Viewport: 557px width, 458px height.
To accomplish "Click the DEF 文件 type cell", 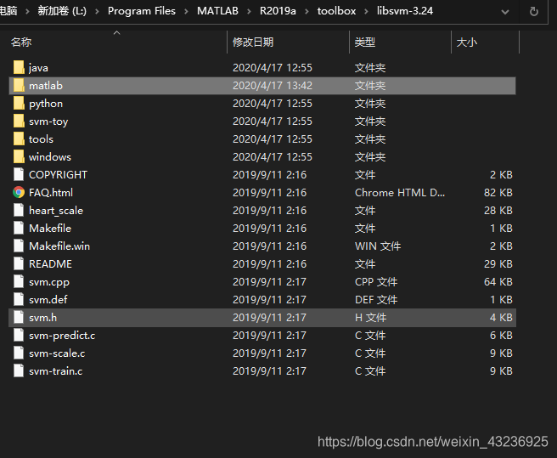I will click(x=376, y=299).
